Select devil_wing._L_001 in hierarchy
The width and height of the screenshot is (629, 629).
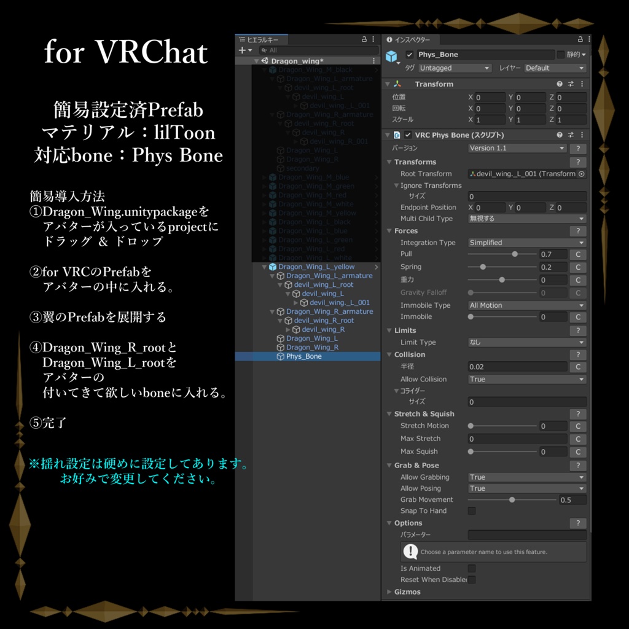tap(339, 302)
